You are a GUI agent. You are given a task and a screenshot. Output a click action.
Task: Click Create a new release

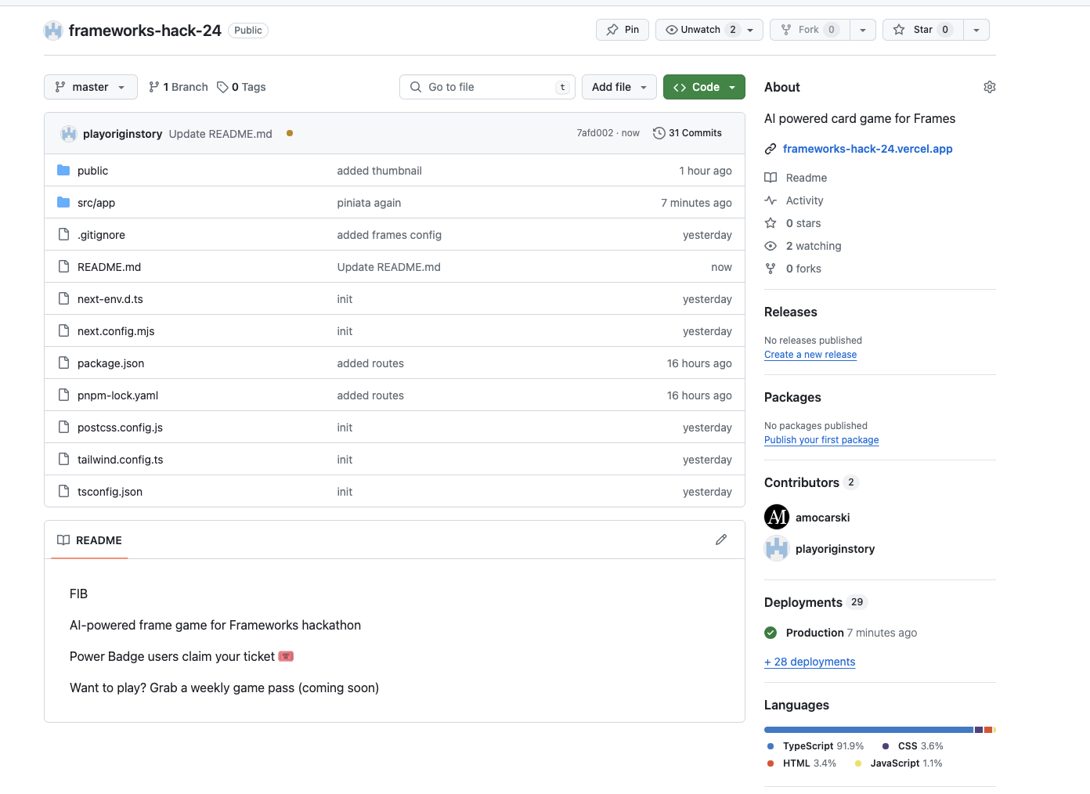[x=810, y=355]
